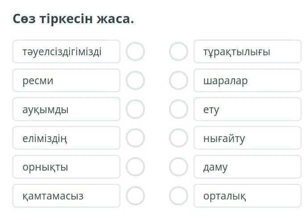Select the radio circle beside қамтамасыз
This screenshot has width=305, height=220.
coord(135,196)
